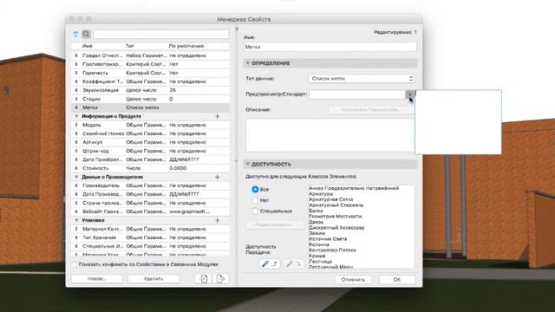This screenshot has height=312, width=555.
Task: Select the Противопожар... property row
Action: point(150,64)
